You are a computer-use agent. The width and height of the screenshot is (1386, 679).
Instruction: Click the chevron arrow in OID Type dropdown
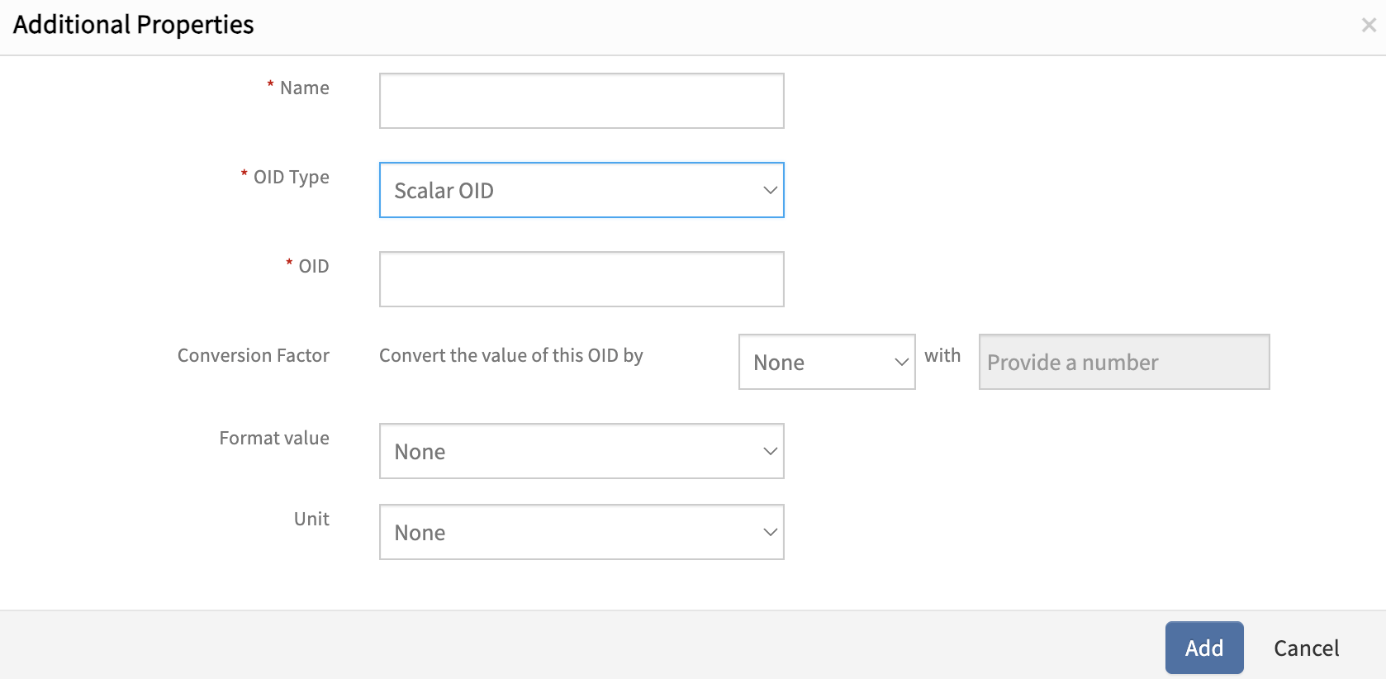[x=770, y=190]
